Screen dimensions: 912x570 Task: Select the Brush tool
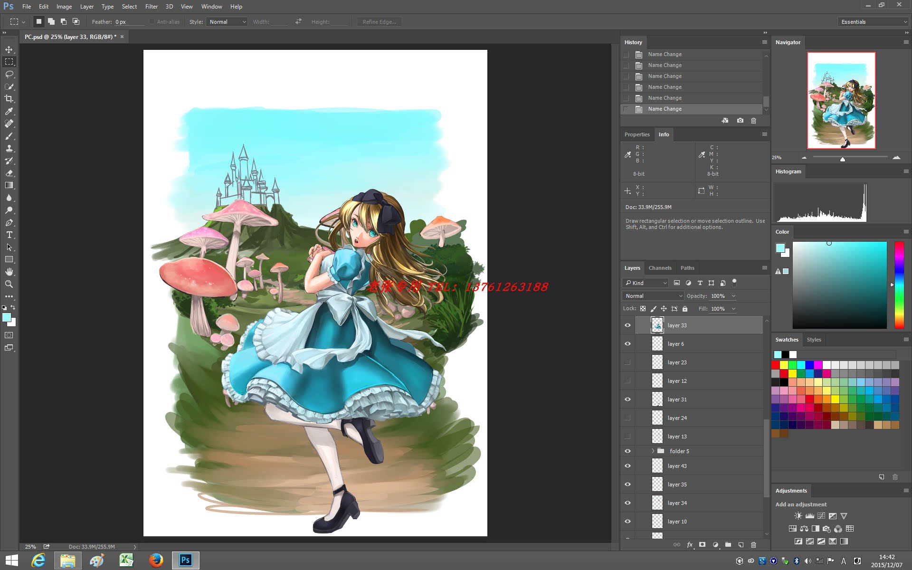tap(9, 136)
